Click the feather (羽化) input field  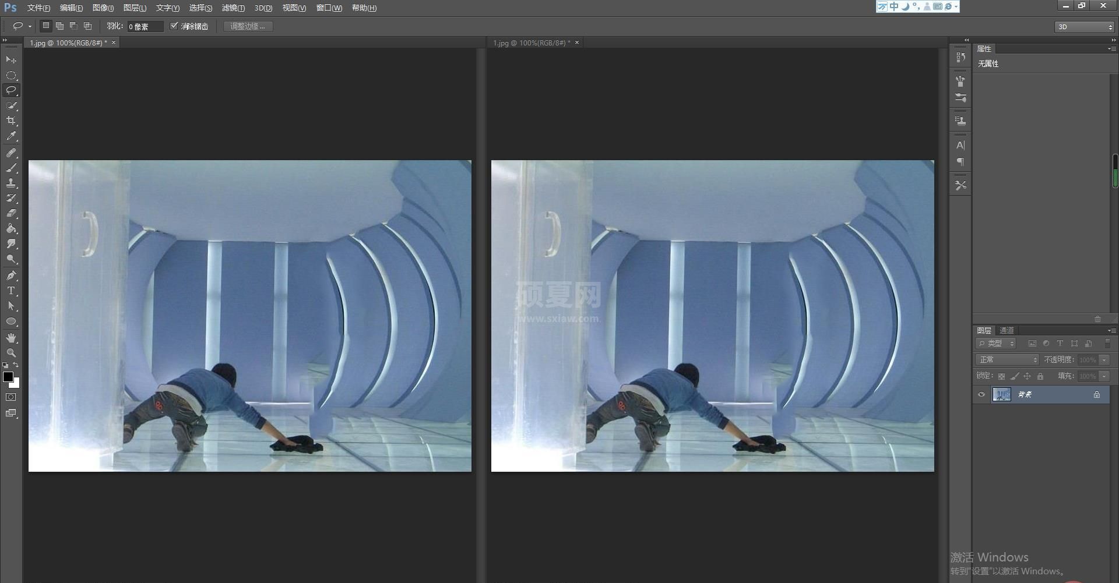145,27
